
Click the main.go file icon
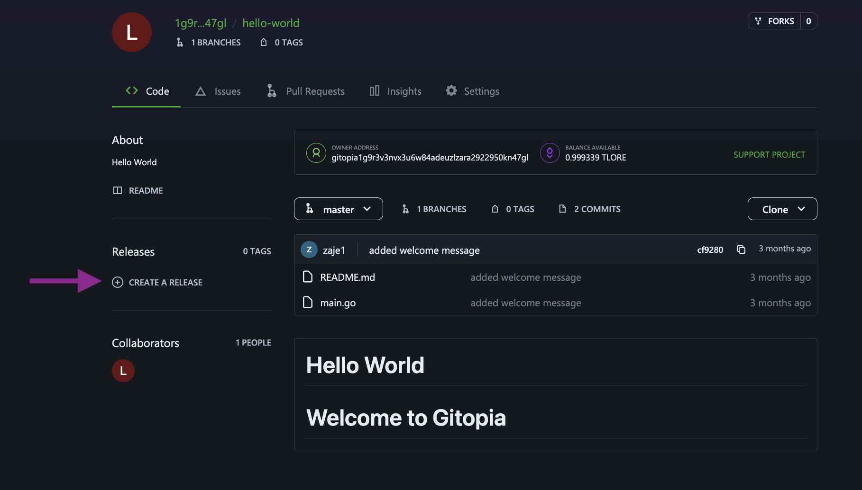[x=308, y=302]
